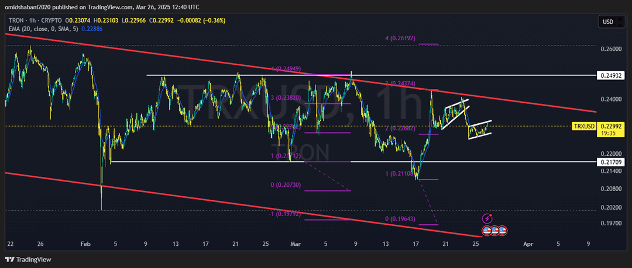Click the 26 date label on time axis
Image resolution: width=632 pixels, height=268 pixels.
40,244
